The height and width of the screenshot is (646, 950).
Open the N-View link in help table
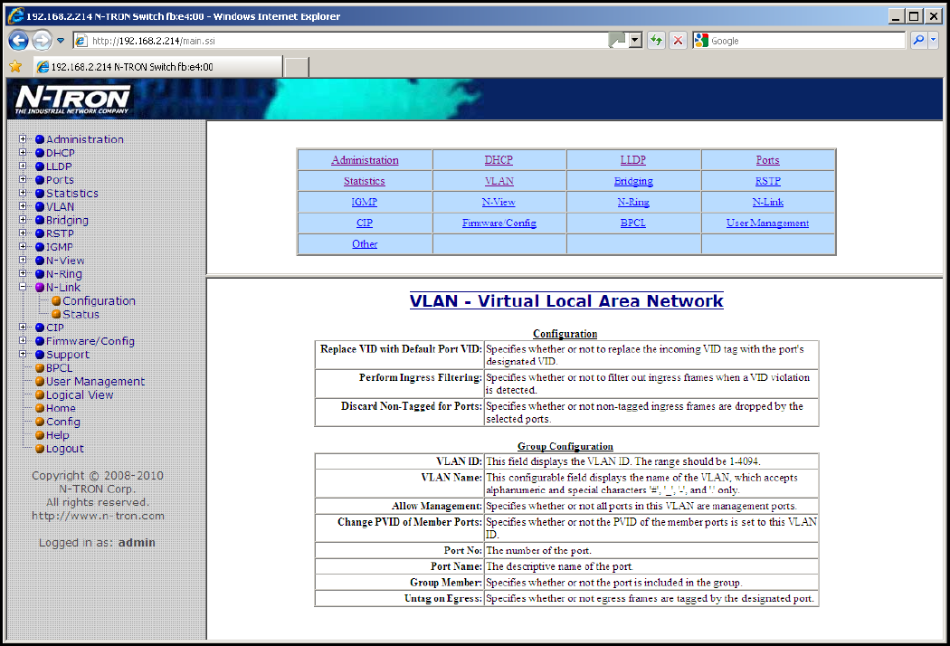point(499,202)
